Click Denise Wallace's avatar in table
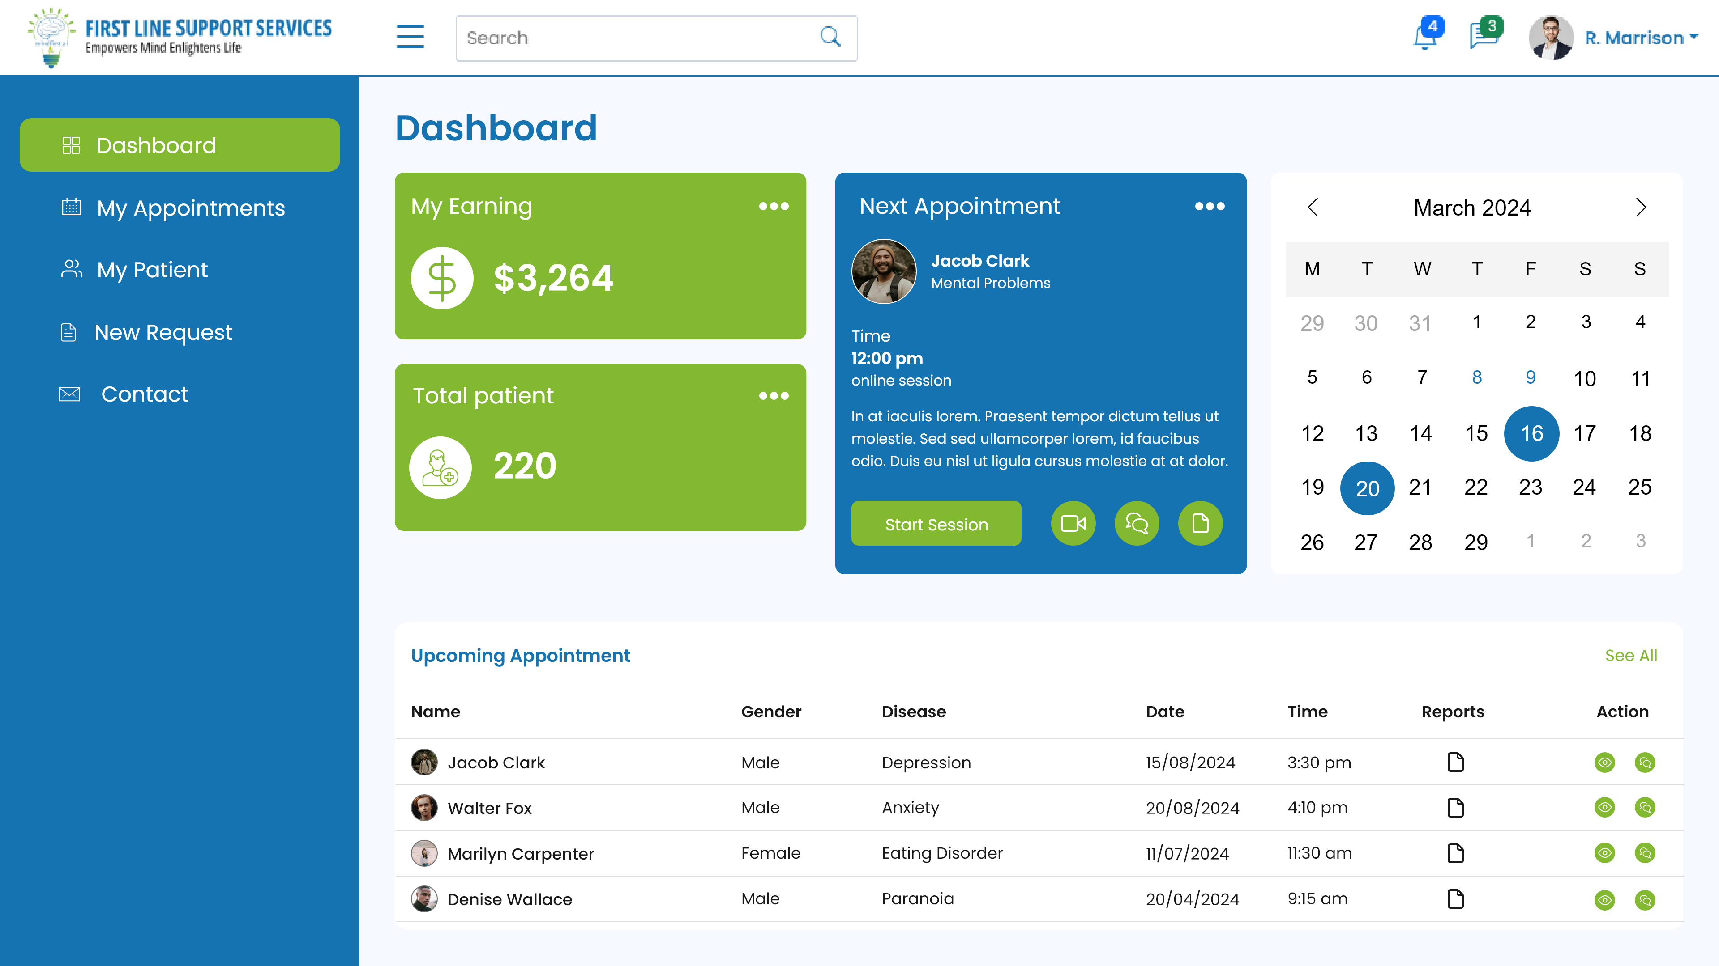The height and width of the screenshot is (966, 1719). coord(424,898)
